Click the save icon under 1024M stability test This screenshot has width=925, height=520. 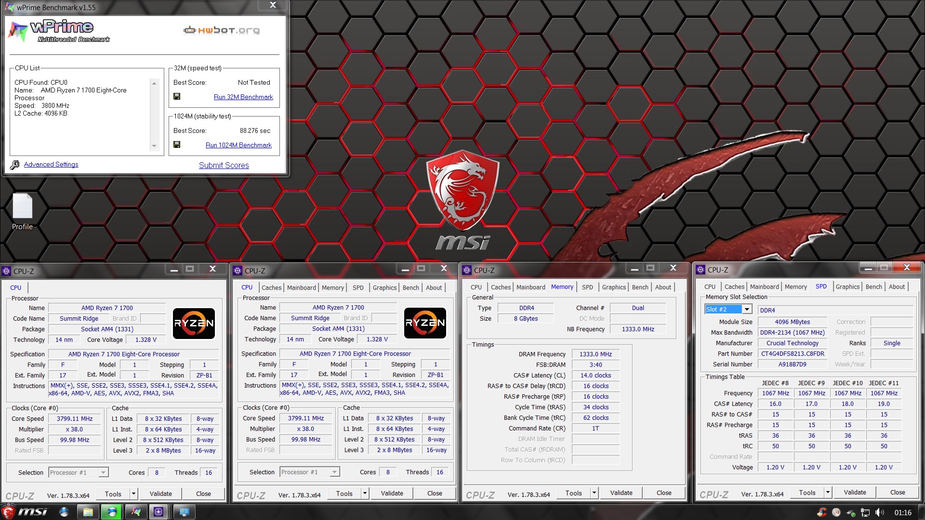[x=177, y=145]
